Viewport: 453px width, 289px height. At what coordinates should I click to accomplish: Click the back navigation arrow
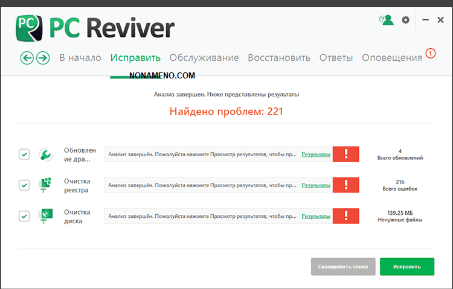27,58
